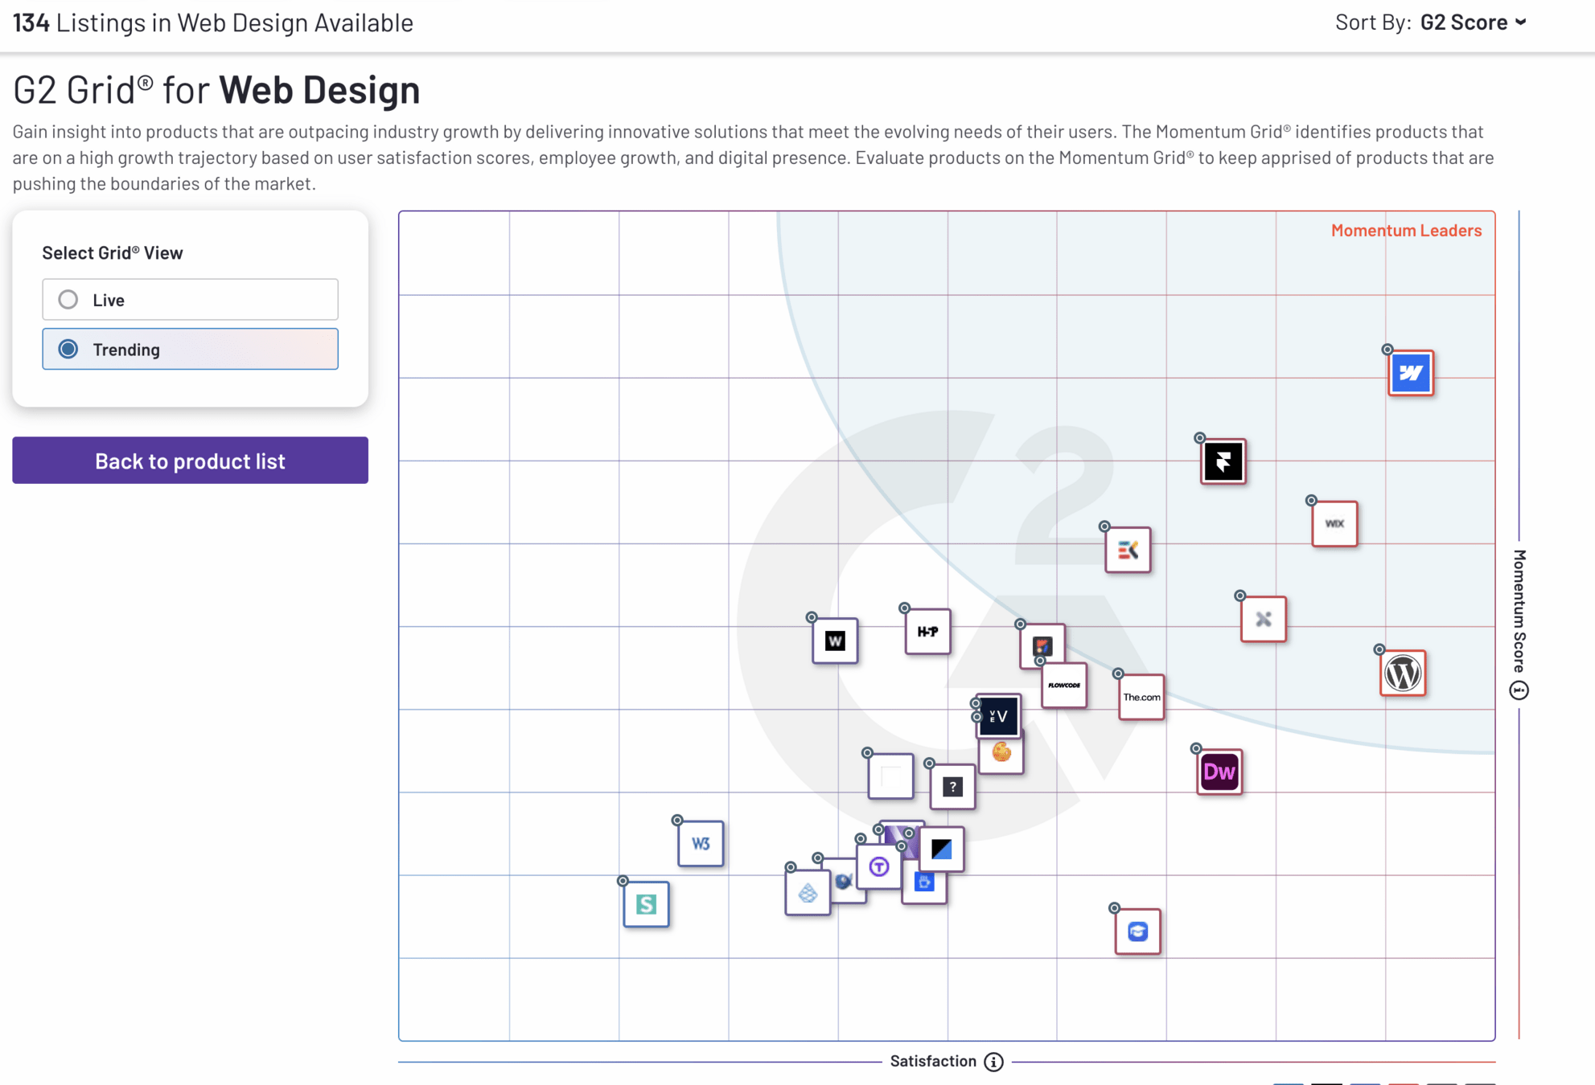The width and height of the screenshot is (1595, 1085).
Task: Click the Framer logo tile
Action: click(x=1223, y=461)
